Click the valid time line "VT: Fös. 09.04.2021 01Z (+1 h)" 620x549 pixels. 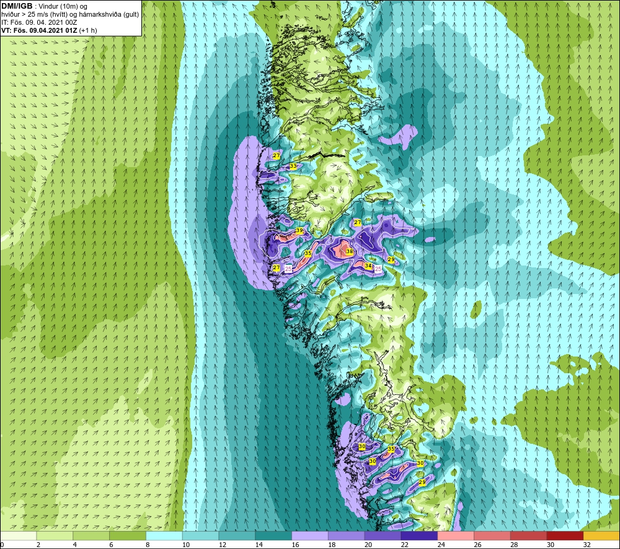click(x=49, y=30)
